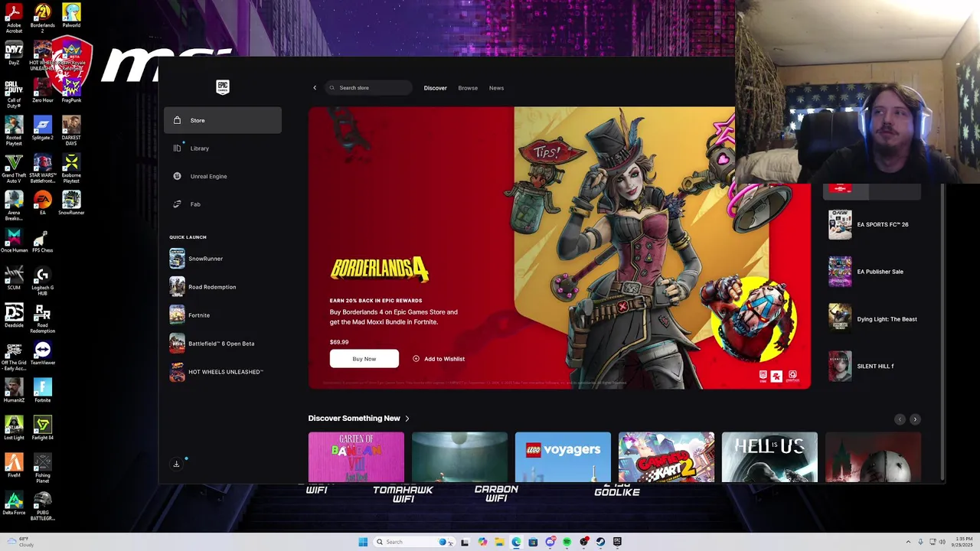Select FPS Chess desktop icon
Viewport: 980px width, 551px height.
(x=42, y=241)
